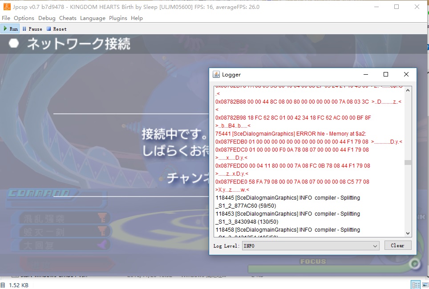Click the Logger scrollbar up arrow
This screenshot has width=429, height=289.
coord(408,89)
